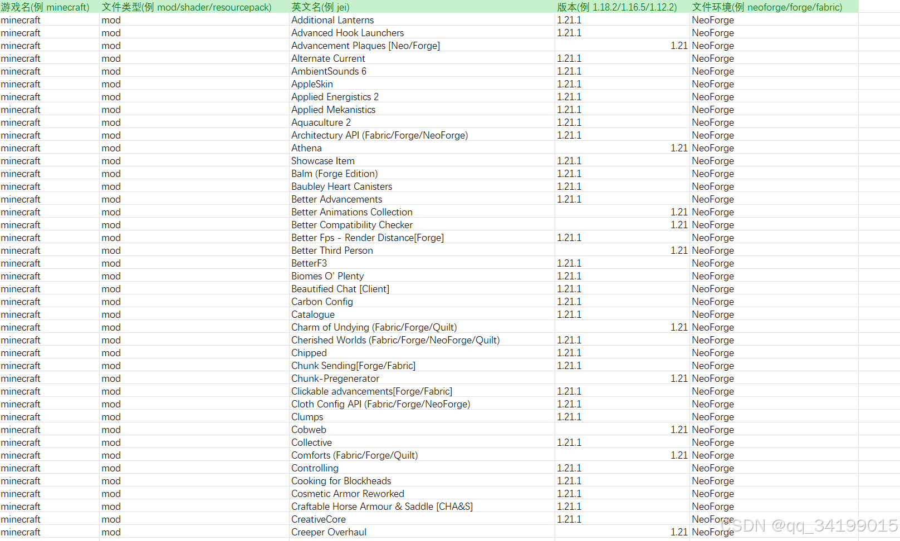The width and height of the screenshot is (900, 541).
Task: Click version '1.21' in Better Third Person row
Action: tap(622, 250)
